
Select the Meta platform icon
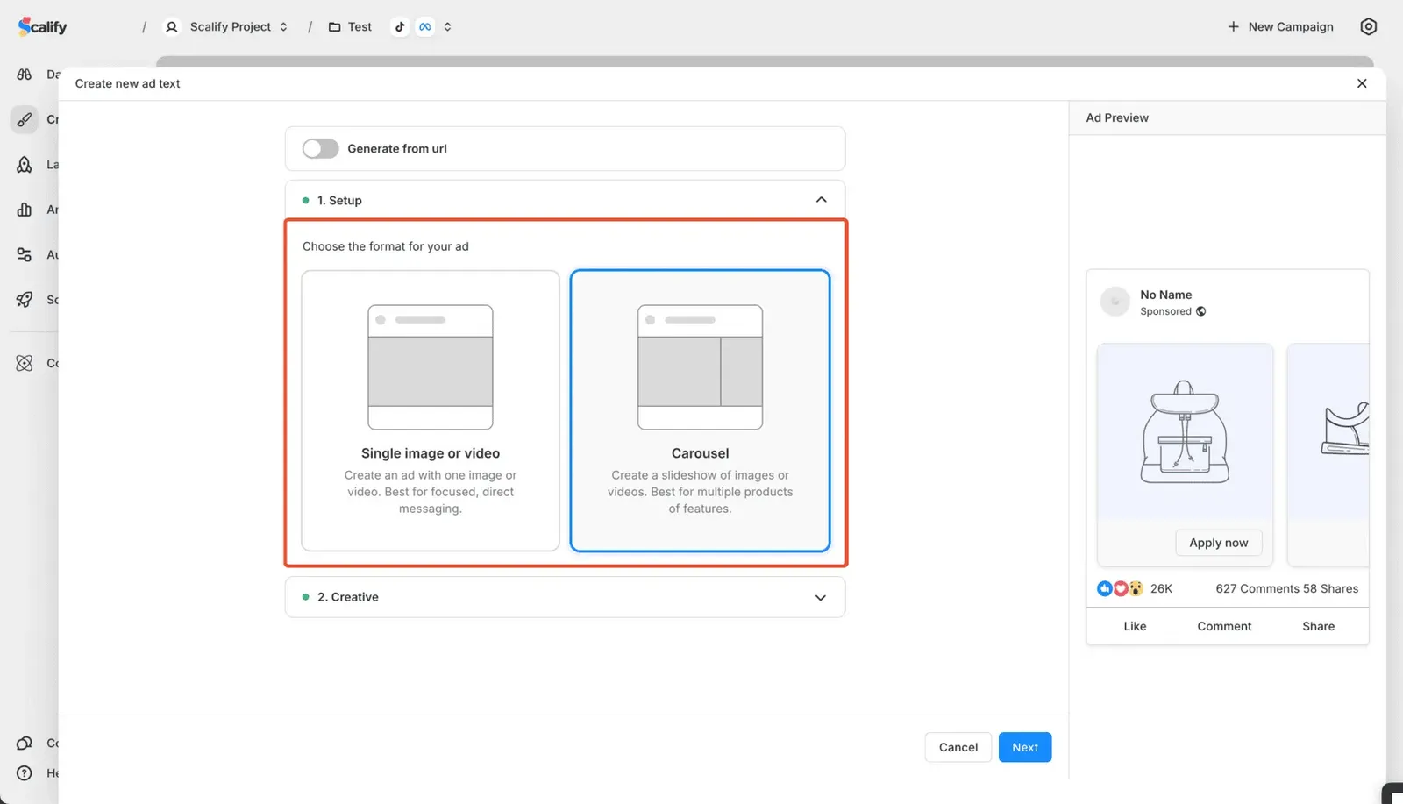[x=424, y=26]
